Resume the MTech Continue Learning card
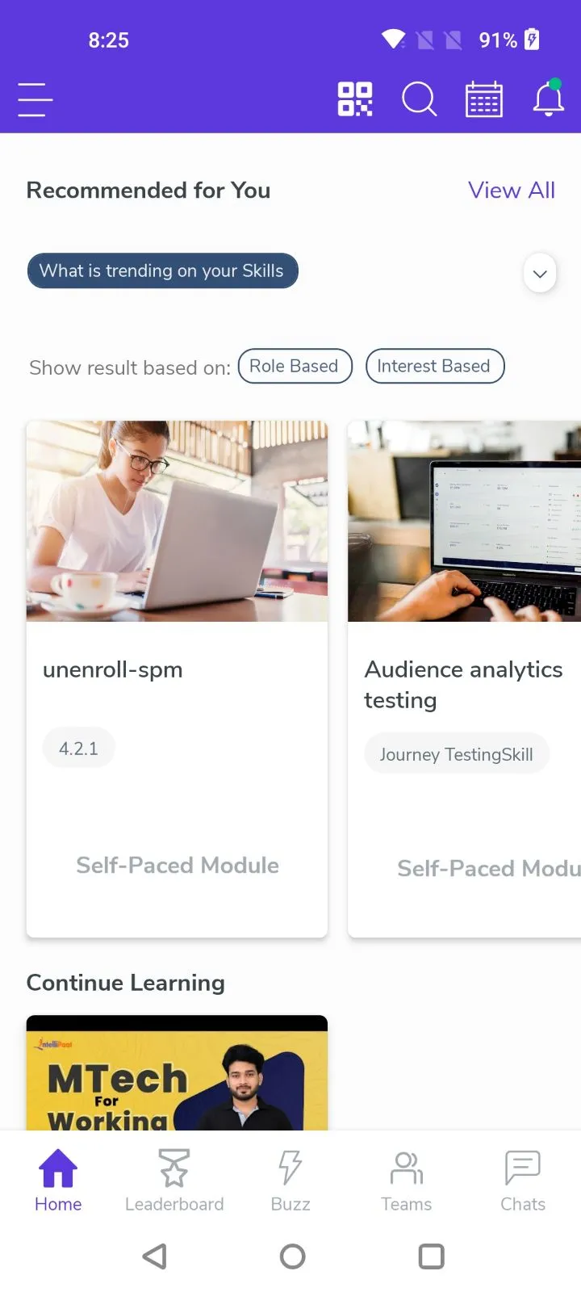 [177, 1072]
